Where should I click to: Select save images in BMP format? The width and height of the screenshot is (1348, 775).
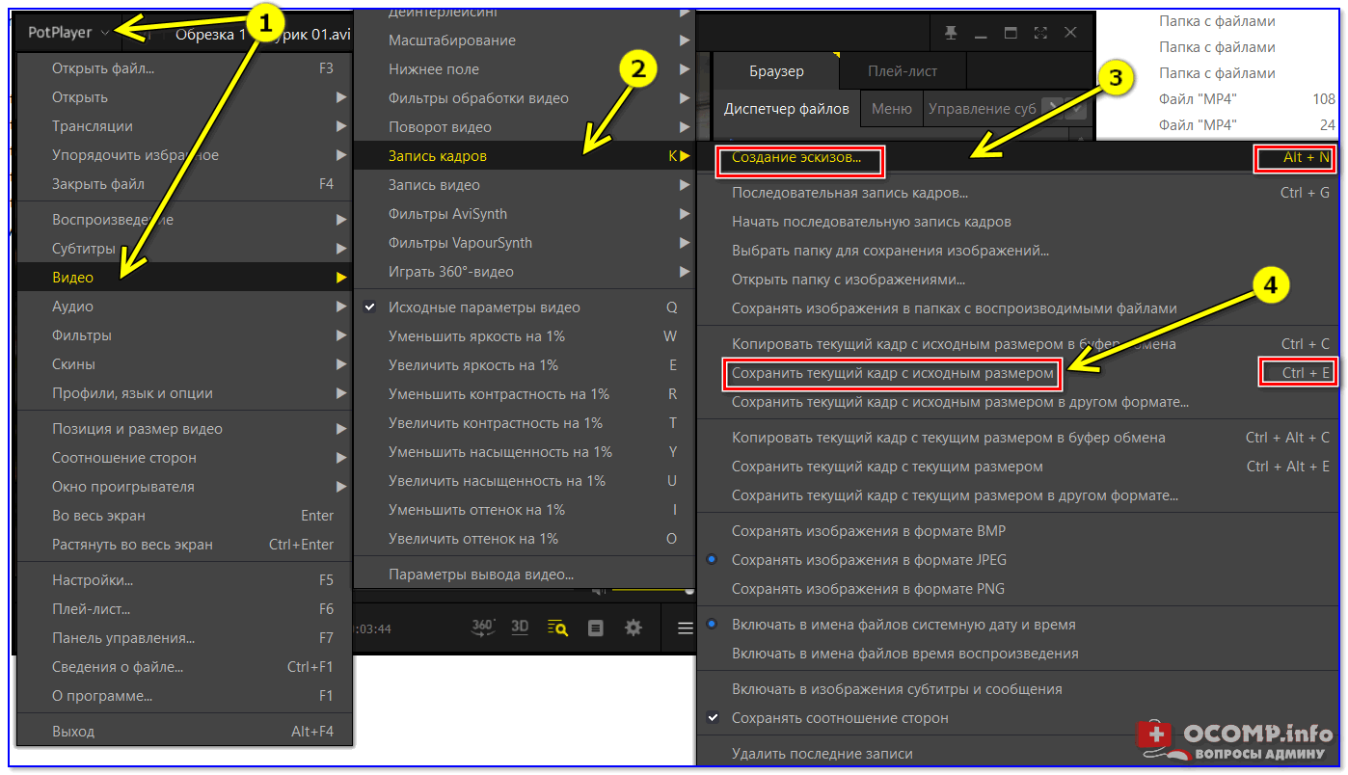tap(868, 531)
